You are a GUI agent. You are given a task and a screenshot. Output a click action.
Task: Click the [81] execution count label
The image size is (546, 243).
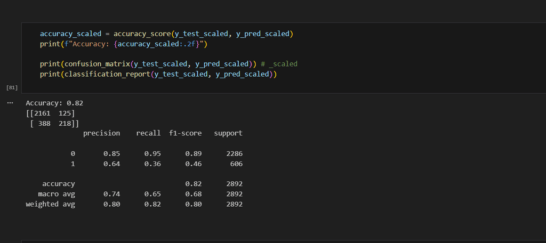coord(12,86)
